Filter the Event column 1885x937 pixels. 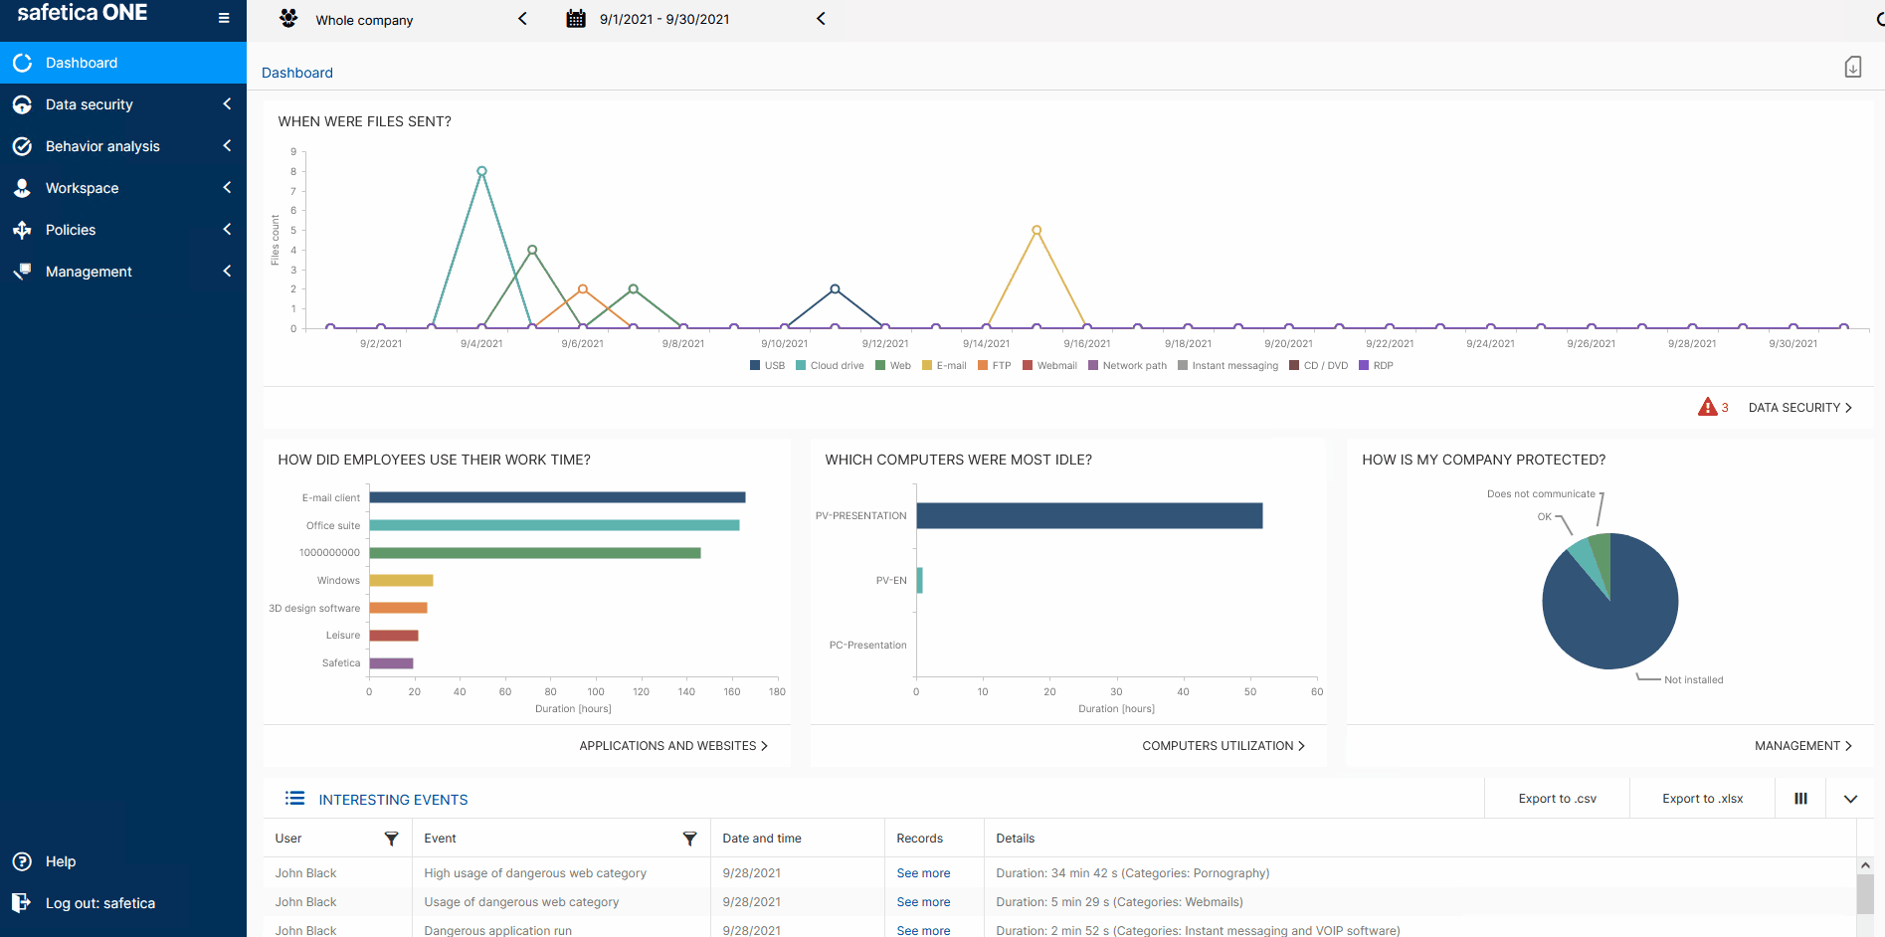coord(689,839)
